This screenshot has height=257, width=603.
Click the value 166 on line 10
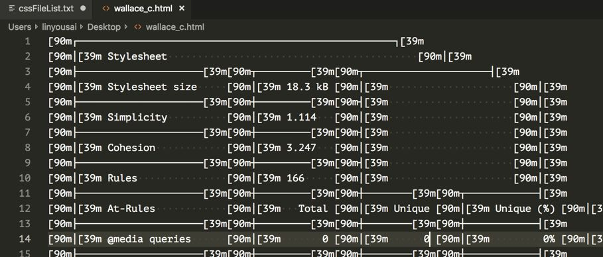[x=295, y=178]
